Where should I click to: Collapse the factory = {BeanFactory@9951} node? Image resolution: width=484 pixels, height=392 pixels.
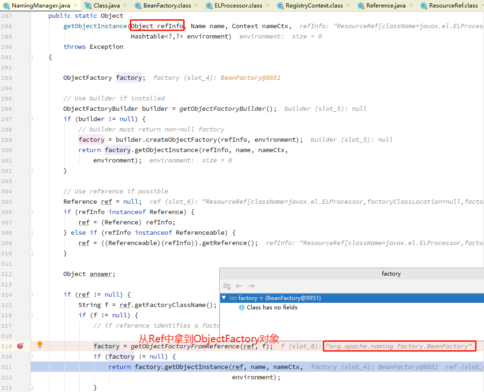(x=224, y=298)
